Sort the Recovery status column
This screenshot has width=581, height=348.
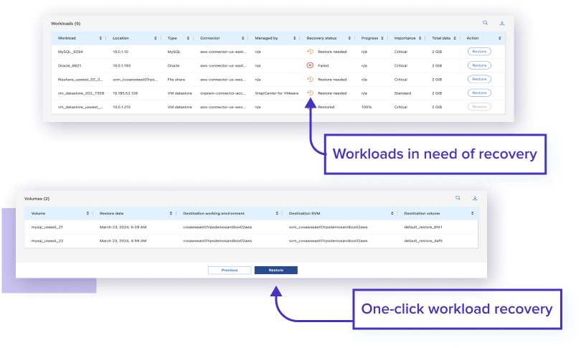pos(352,37)
